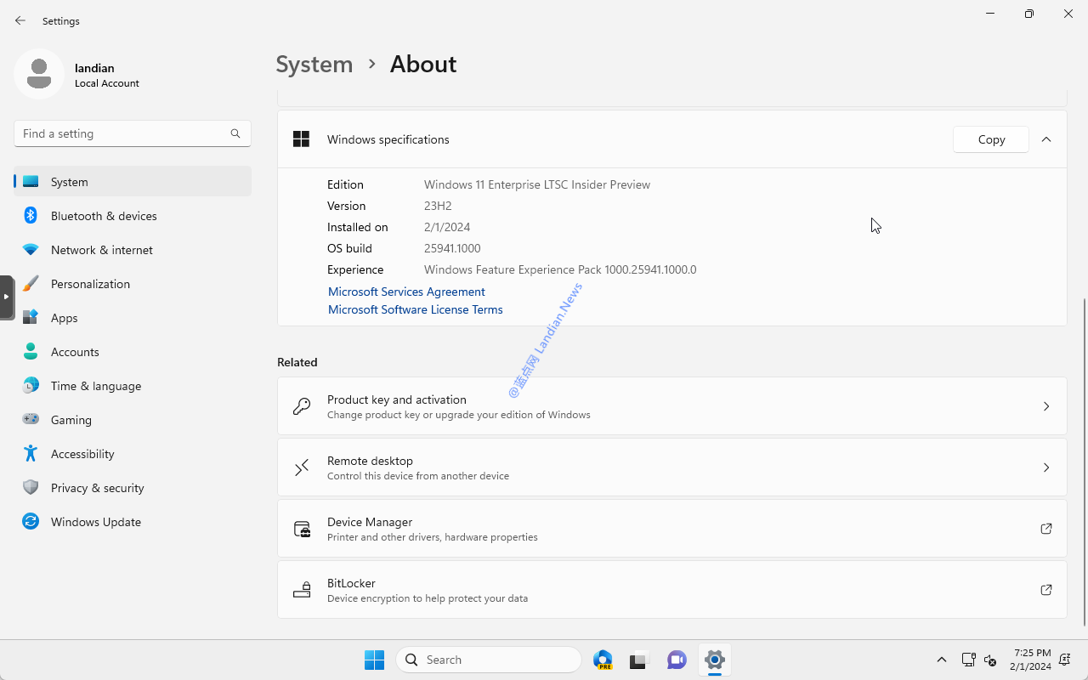Screen dimensions: 1088x680
Task: Open the Accounts person icon
Action: 31,352
